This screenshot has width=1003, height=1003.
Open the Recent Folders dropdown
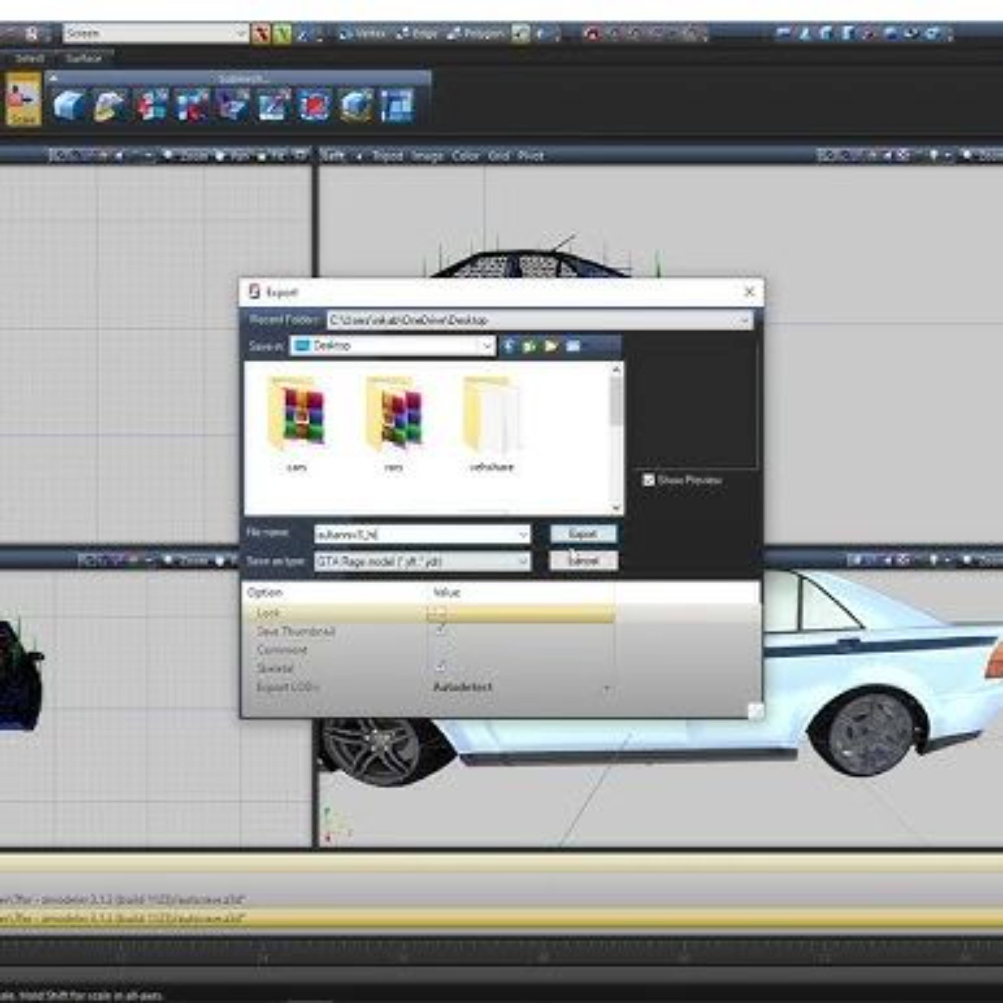click(746, 320)
